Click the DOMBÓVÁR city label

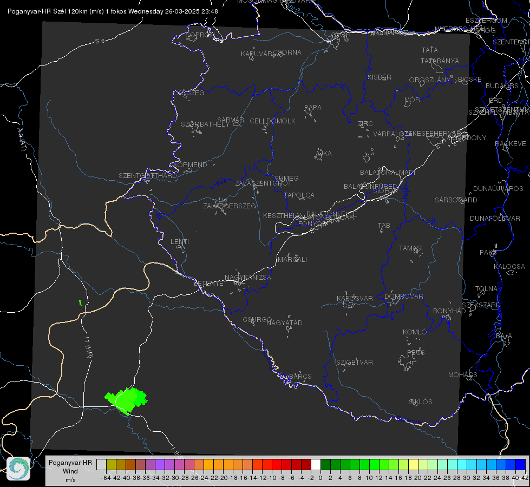click(403, 296)
